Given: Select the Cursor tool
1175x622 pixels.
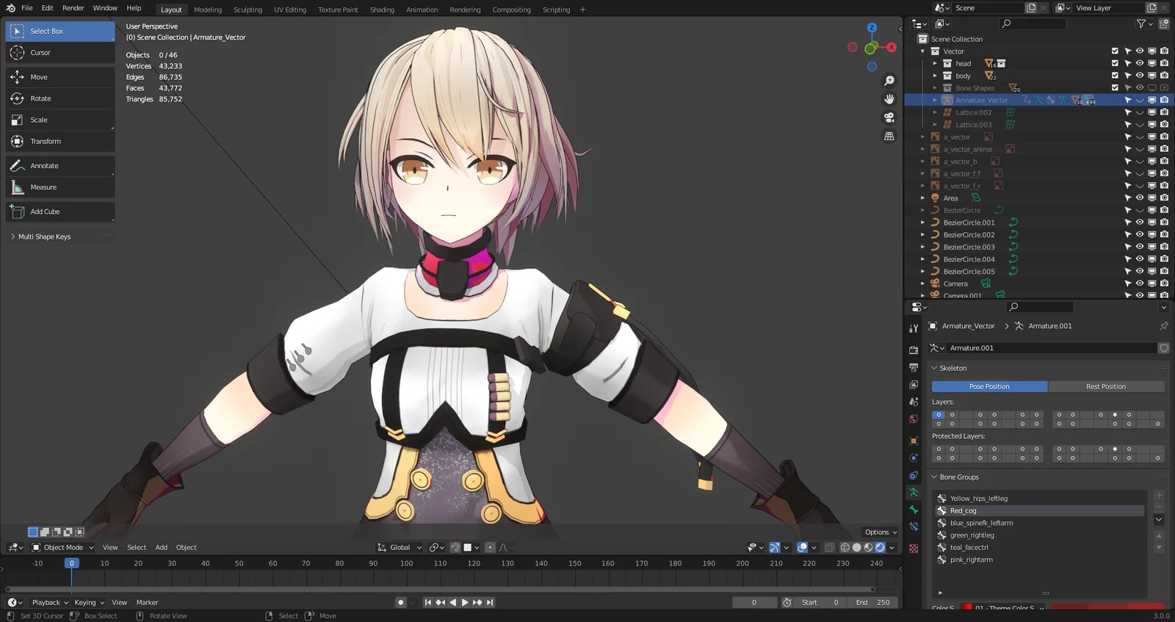Looking at the screenshot, I should tap(60, 53).
